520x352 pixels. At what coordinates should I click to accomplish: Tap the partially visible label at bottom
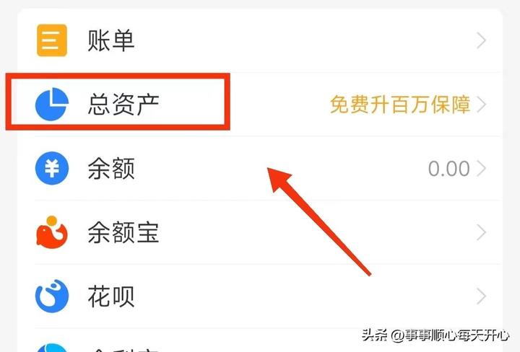(123, 349)
